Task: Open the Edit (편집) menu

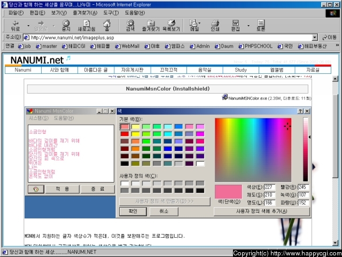Action: click(x=37, y=13)
